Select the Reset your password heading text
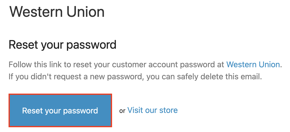290x132 pixels. (63, 45)
